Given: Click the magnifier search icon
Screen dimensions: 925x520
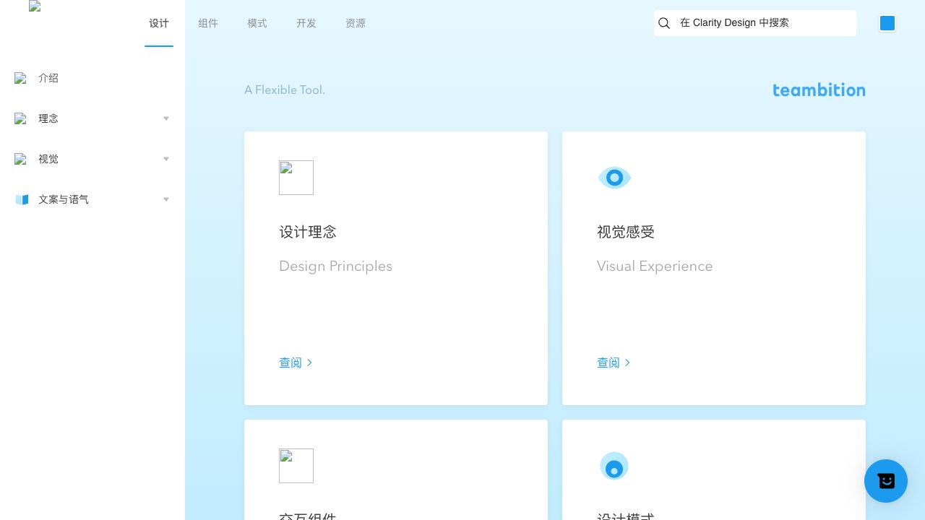Looking at the screenshot, I should [x=664, y=23].
